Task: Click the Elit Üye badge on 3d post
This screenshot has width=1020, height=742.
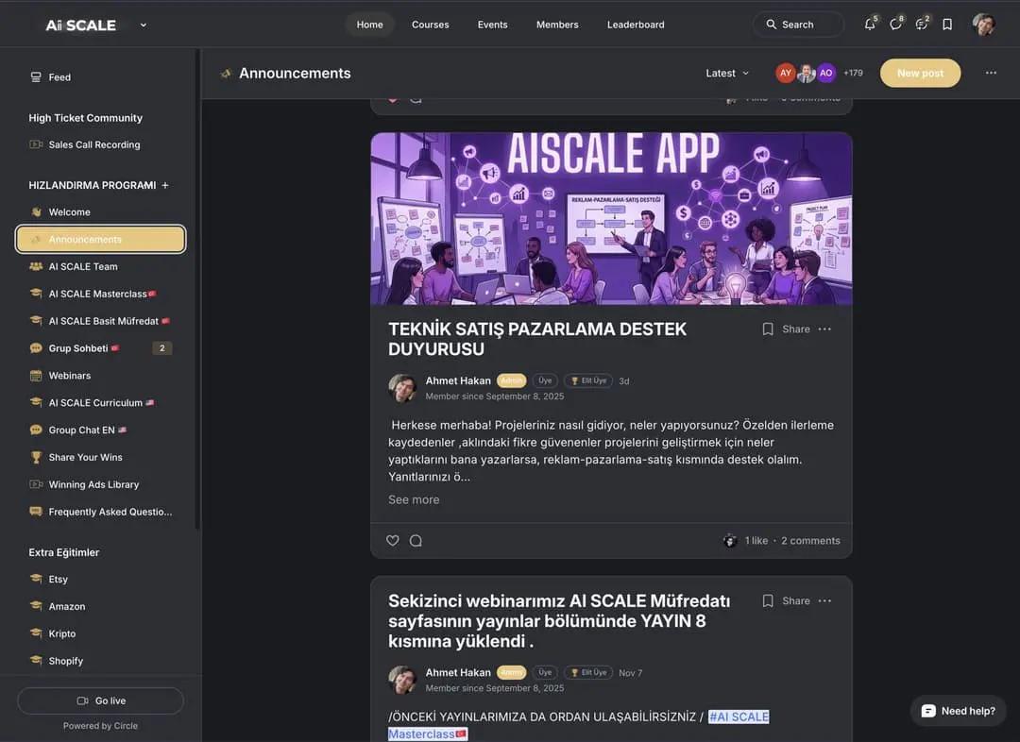Action: tap(588, 381)
